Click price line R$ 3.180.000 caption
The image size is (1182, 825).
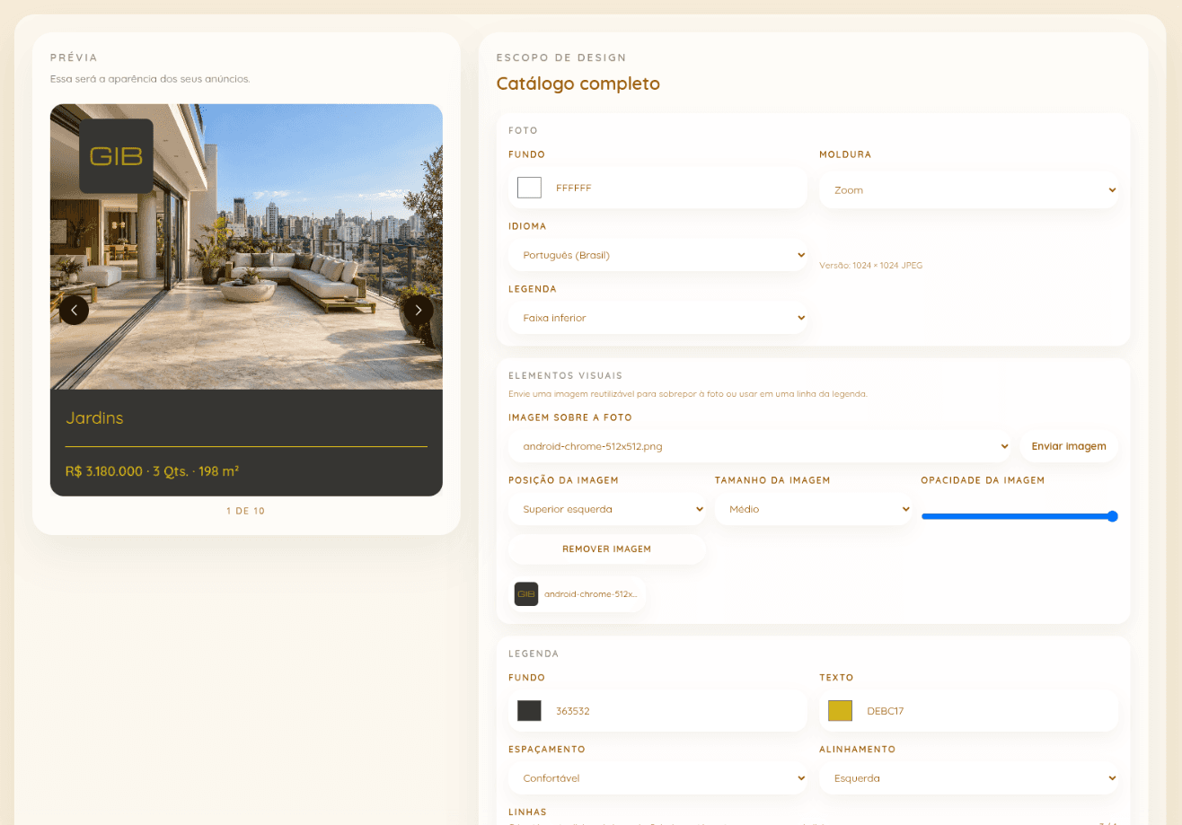pos(152,470)
